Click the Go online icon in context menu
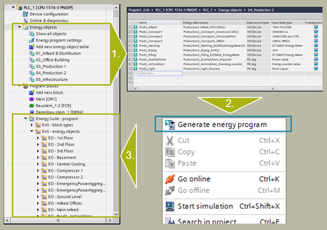The width and height of the screenshot is (327, 230). pyautogui.click(x=170, y=179)
